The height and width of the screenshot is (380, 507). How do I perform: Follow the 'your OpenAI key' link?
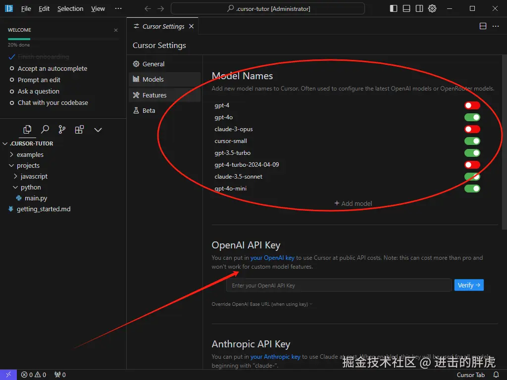[x=272, y=258]
